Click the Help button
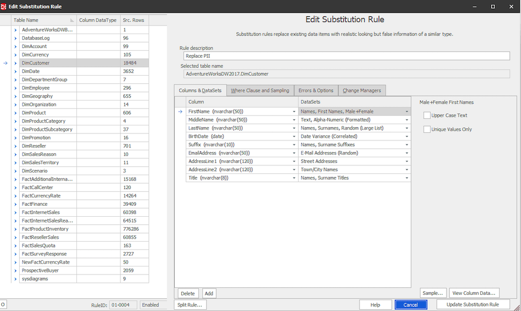The height and width of the screenshot is (311, 521). [x=375, y=305]
